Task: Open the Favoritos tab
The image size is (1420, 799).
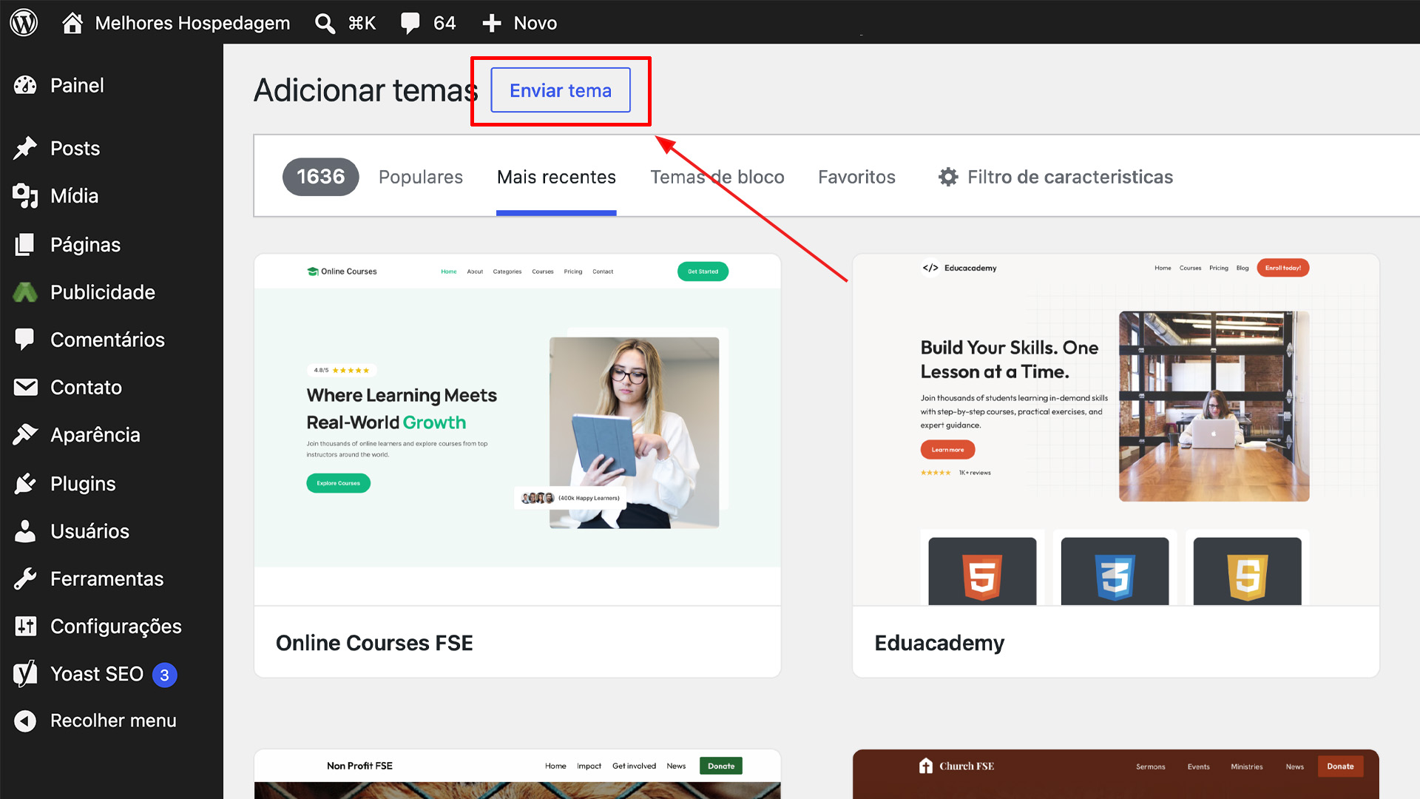Action: tap(856, 177)
